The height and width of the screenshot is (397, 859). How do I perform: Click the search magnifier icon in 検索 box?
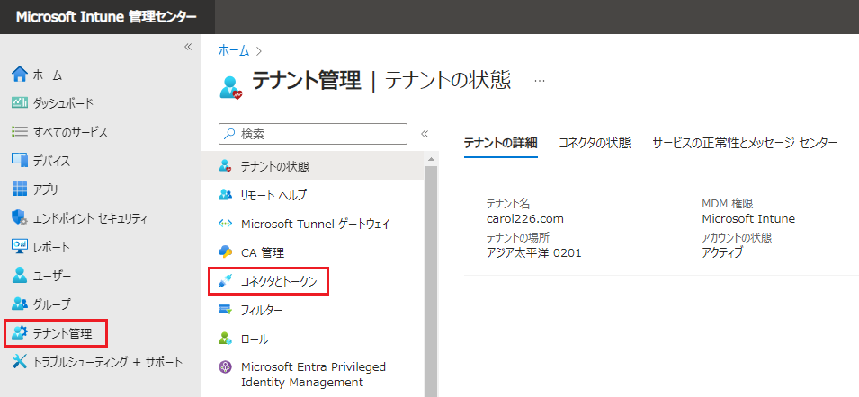229,134
